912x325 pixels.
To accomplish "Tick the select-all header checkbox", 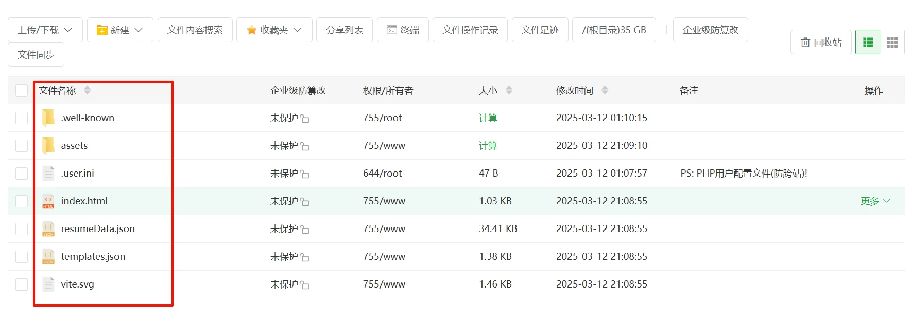I will [x=22, y=90].
